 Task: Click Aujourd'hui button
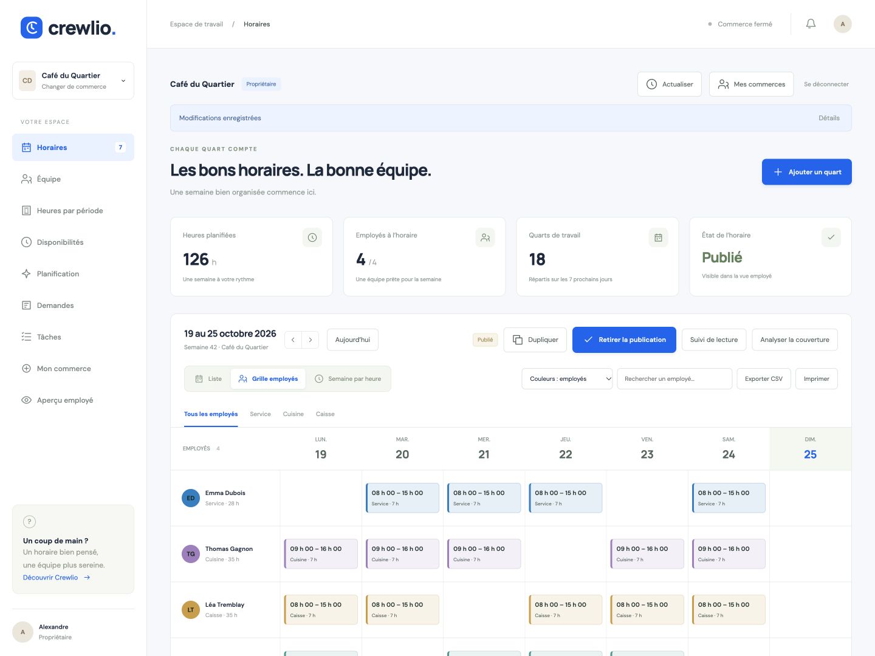tap(352, 340)
